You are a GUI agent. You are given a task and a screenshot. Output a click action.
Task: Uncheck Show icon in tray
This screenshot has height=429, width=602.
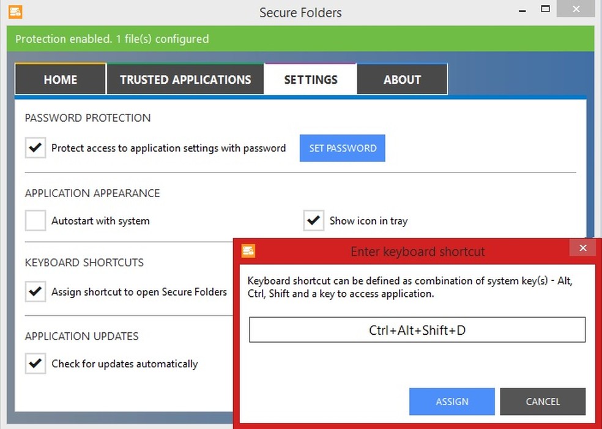(314, 221)
